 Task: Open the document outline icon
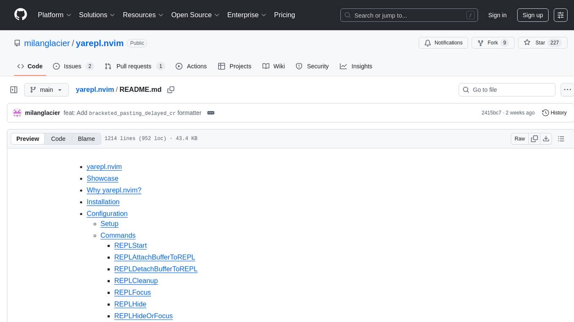coord(561,139)
